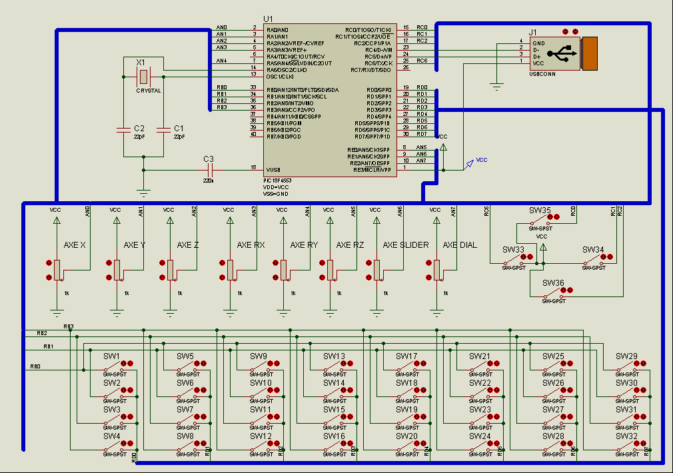673x473 pixels.
Task: Click the ground symbol under USB connector
Action: pos(496,87)
